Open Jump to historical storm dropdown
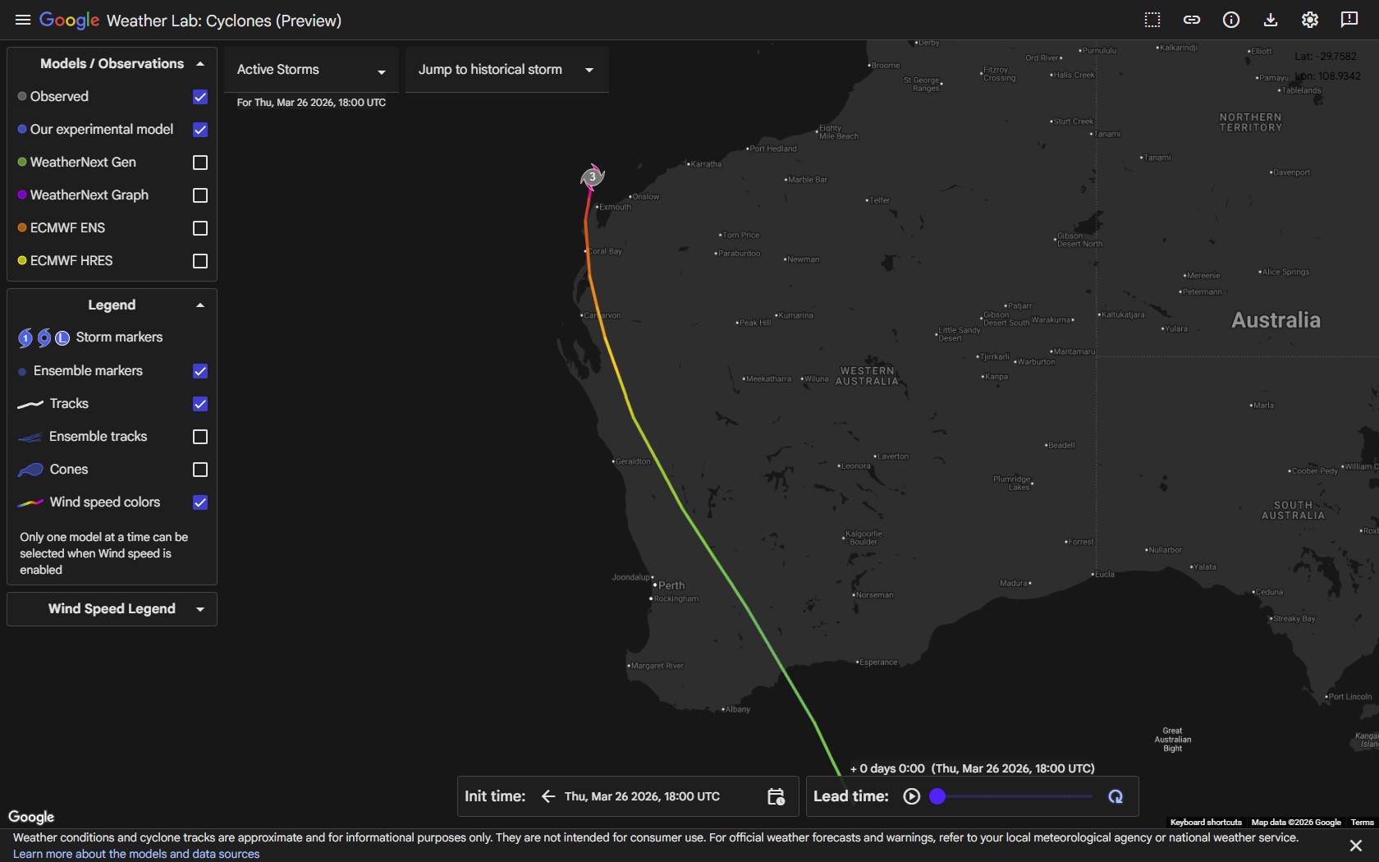This screenshot has height=862, width=1379. coord(506,70)
